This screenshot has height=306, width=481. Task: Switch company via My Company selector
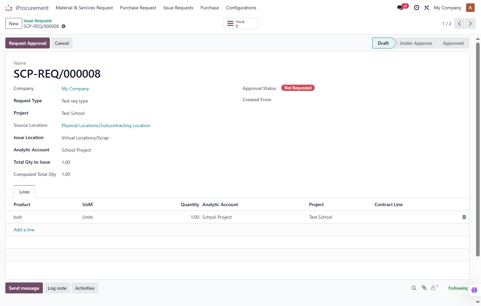[x=447, y=8]
